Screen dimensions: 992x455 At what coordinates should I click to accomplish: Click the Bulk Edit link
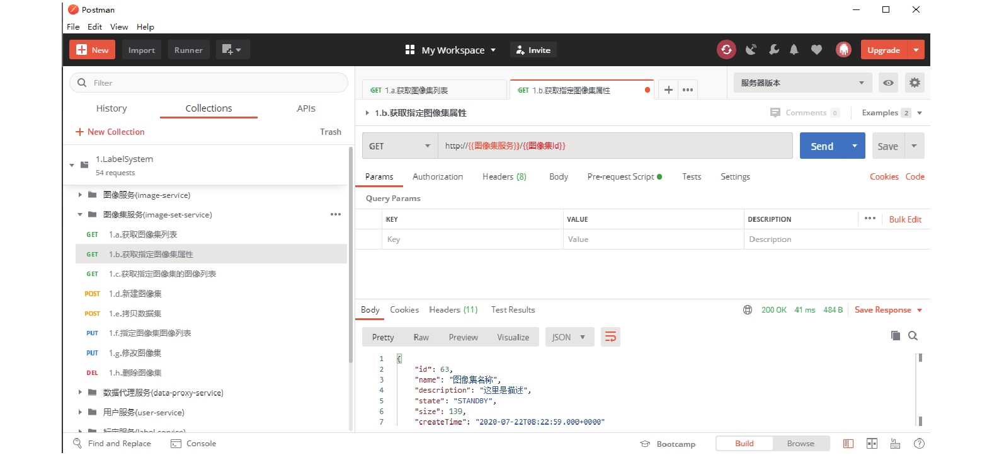click(x=905, y=219)
